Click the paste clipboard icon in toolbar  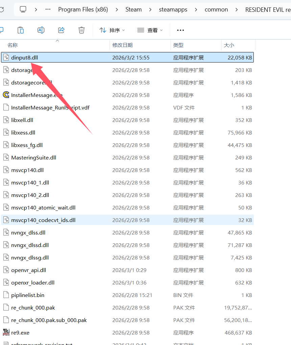21,30
